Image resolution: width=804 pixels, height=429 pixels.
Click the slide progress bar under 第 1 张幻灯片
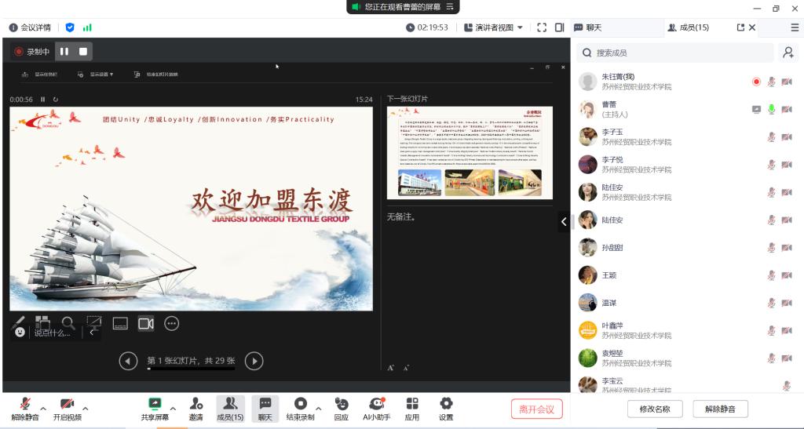pyautogui.click(x=192, y=369)
